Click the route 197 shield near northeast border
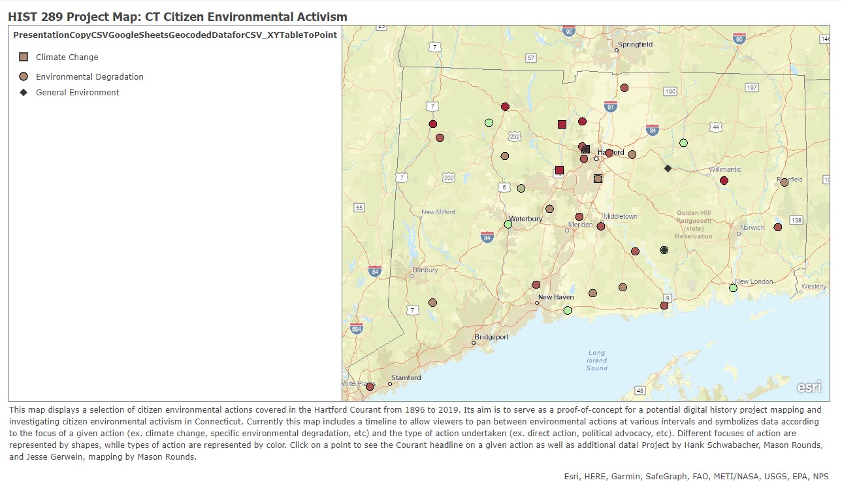The width and height of the screenshot is (842, 493). (x=752, y=87)
